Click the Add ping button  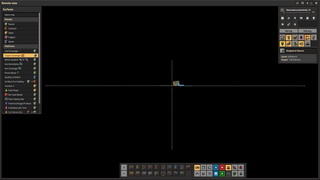307,31
